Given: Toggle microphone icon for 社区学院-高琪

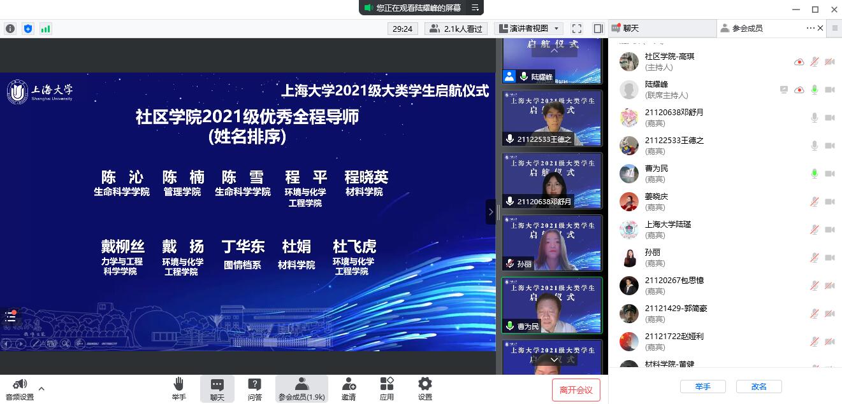Looking at the screenshot, I should click(815, 62).
